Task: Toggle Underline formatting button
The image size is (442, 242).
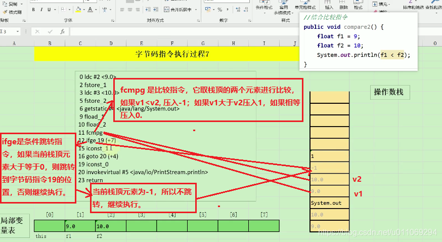Action: coord(49,10)
